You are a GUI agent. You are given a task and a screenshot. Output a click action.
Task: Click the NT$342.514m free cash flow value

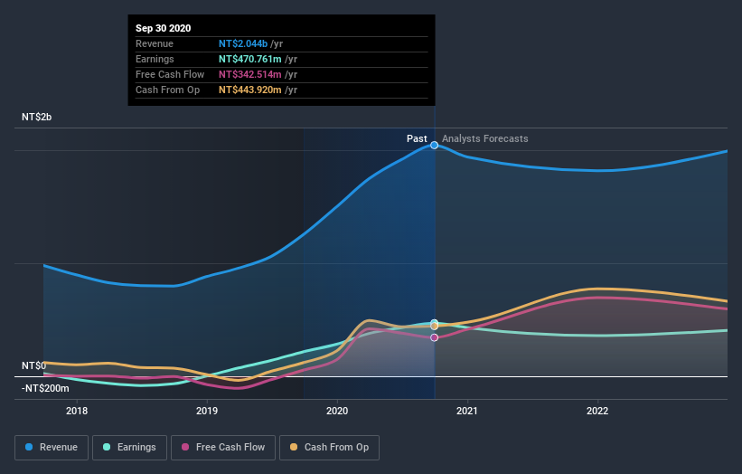coord(249,74)
